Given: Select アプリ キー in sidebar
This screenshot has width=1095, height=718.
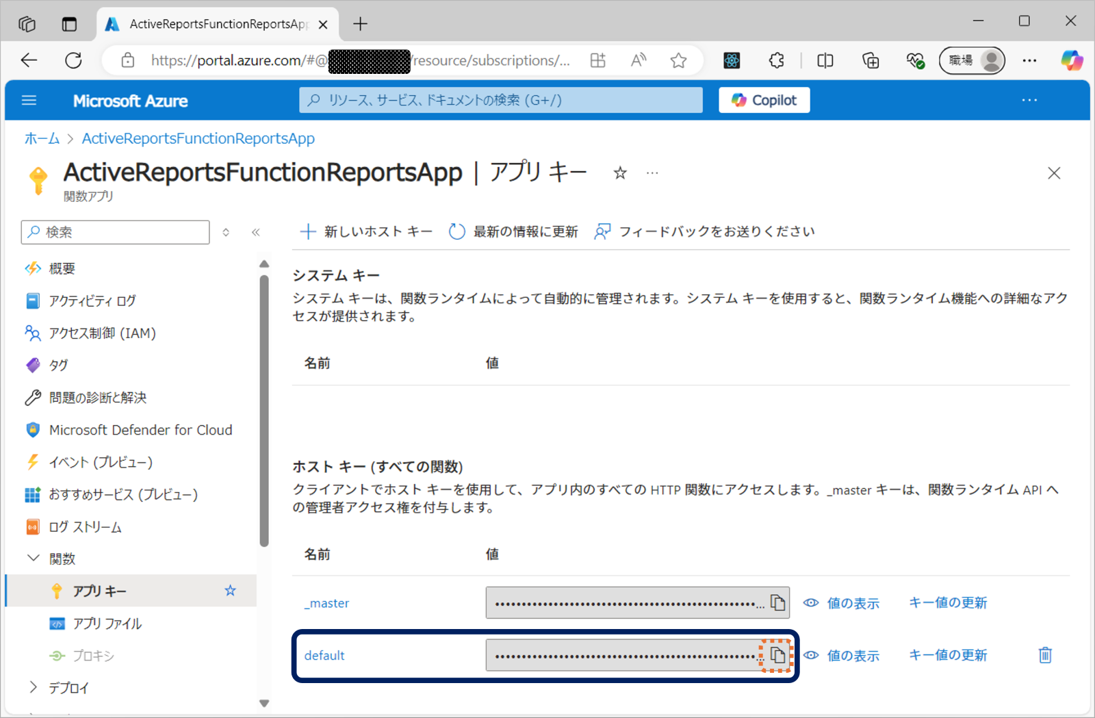Looking at the screenshot, I should (131, 591).
